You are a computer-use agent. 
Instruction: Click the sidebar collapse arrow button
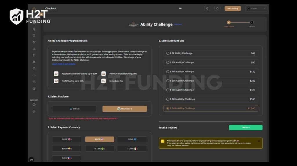41,14
